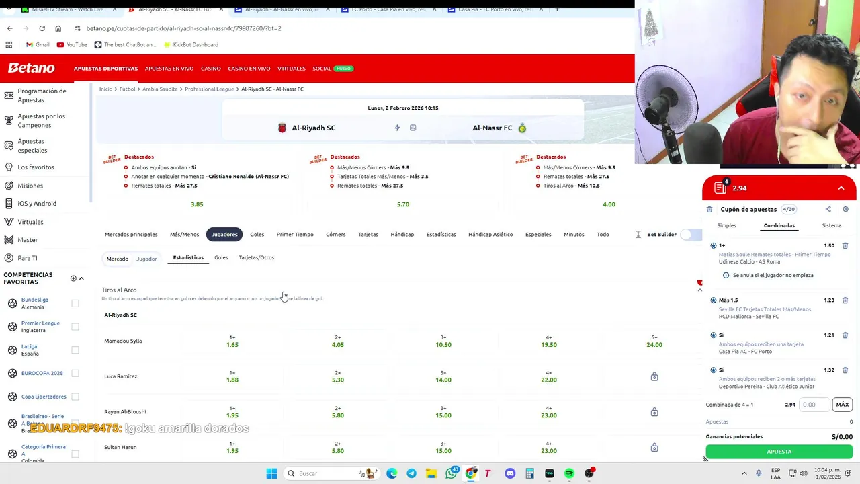Open the browser apps grid
The image size is (860, 484).
click(9, 44)
